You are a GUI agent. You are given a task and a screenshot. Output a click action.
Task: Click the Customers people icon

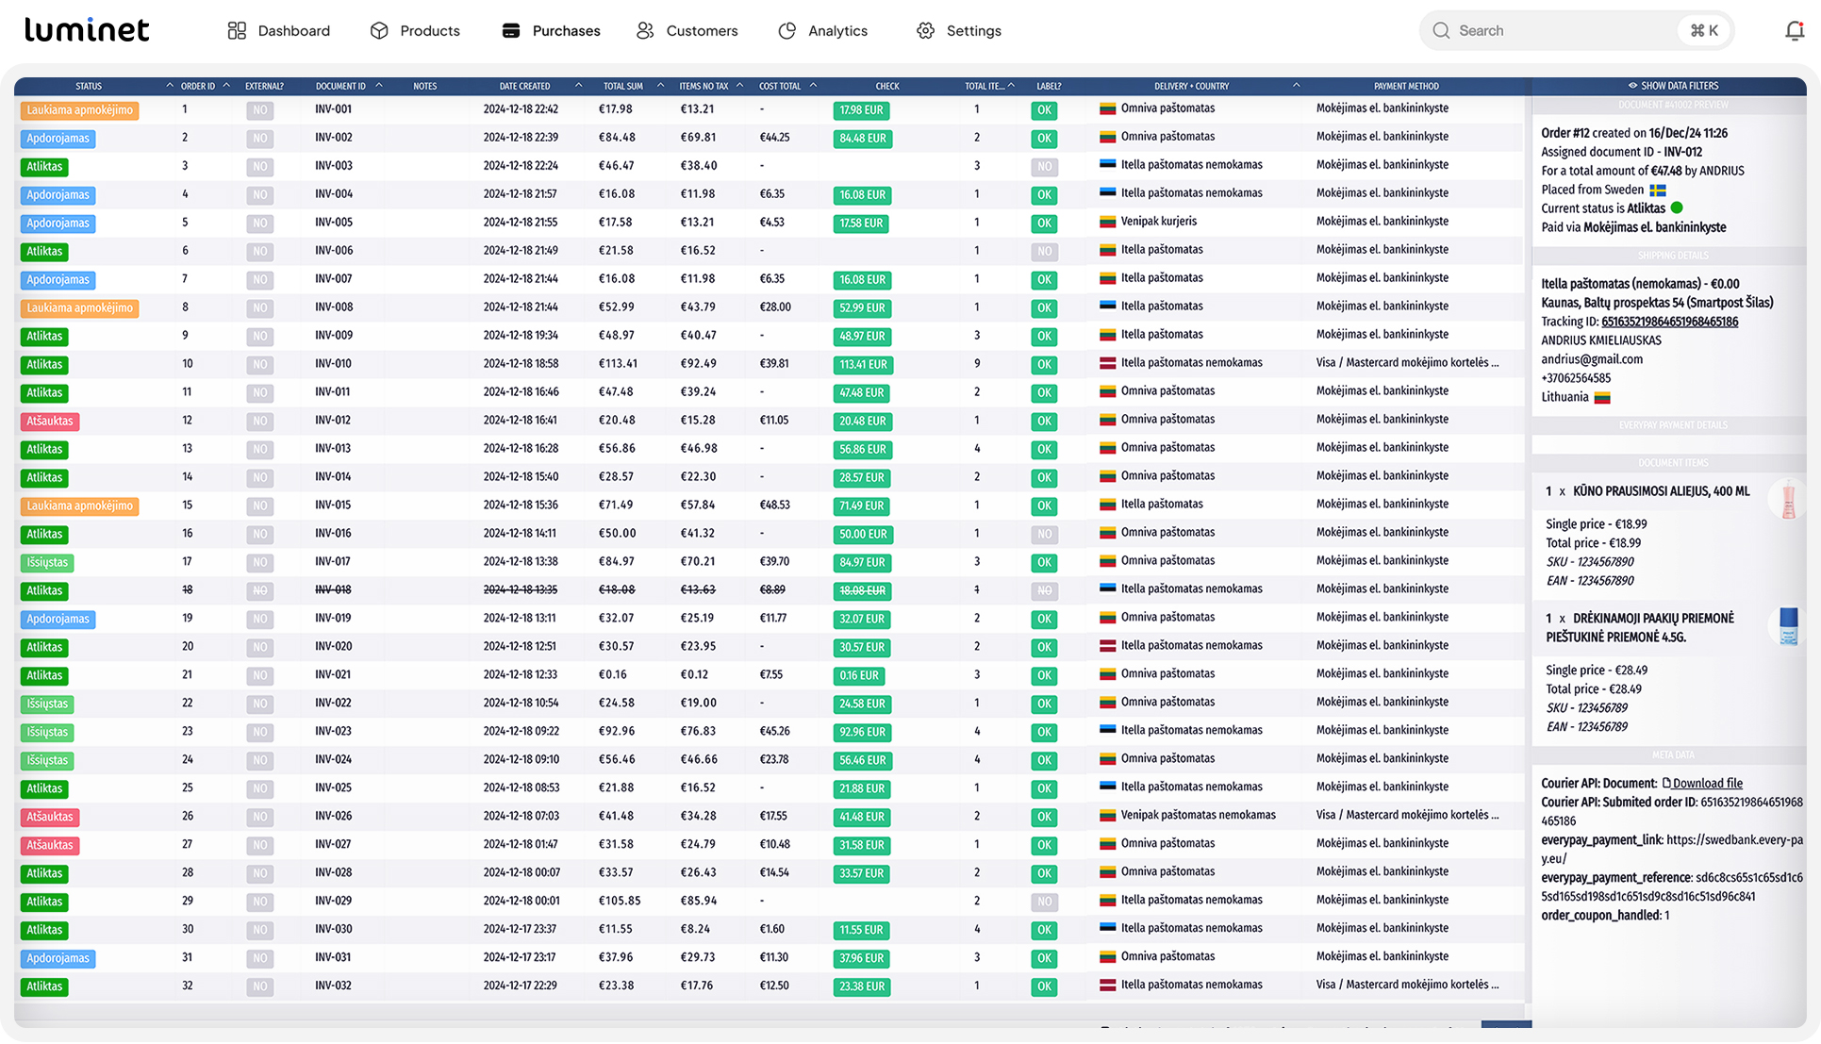[x=645, y=31]
